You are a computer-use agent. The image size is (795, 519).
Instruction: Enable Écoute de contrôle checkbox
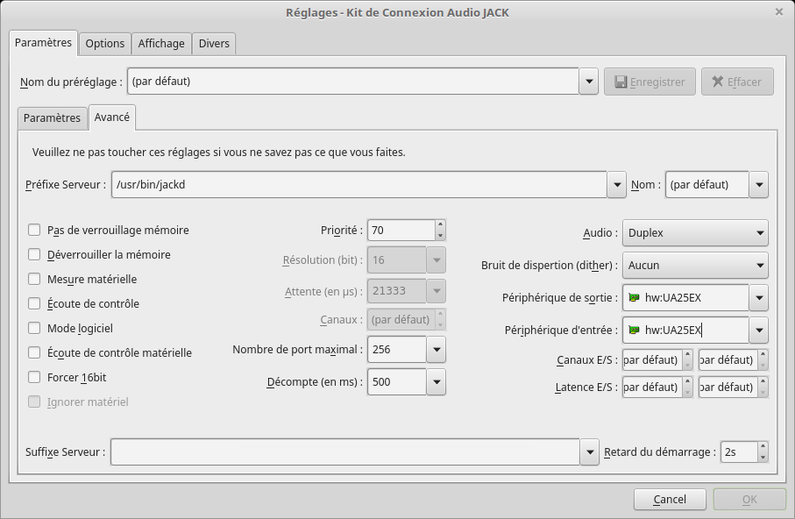(34, 304)
